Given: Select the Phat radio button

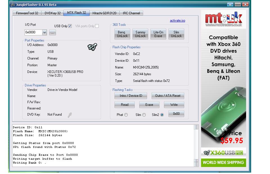Looking at the screenshot, I should 126,115.
